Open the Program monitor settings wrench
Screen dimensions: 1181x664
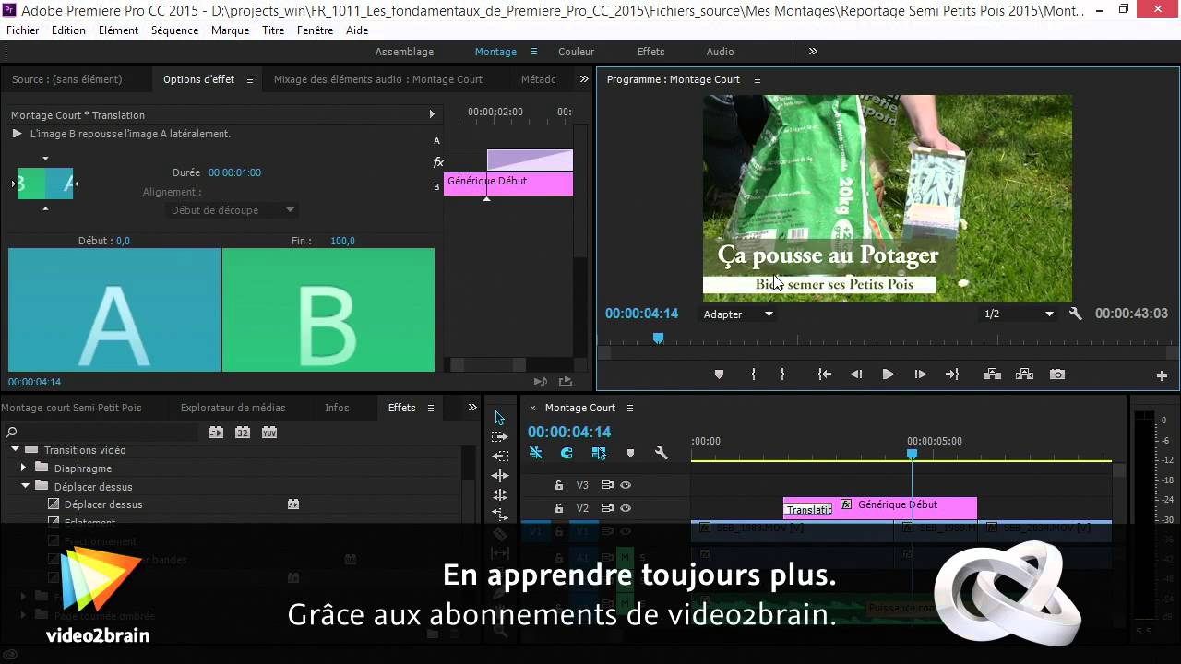click(x=1075, y=314)
